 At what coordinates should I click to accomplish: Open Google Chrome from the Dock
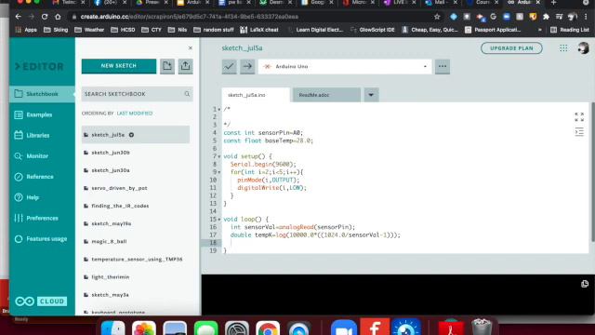[x=268, y=328]
